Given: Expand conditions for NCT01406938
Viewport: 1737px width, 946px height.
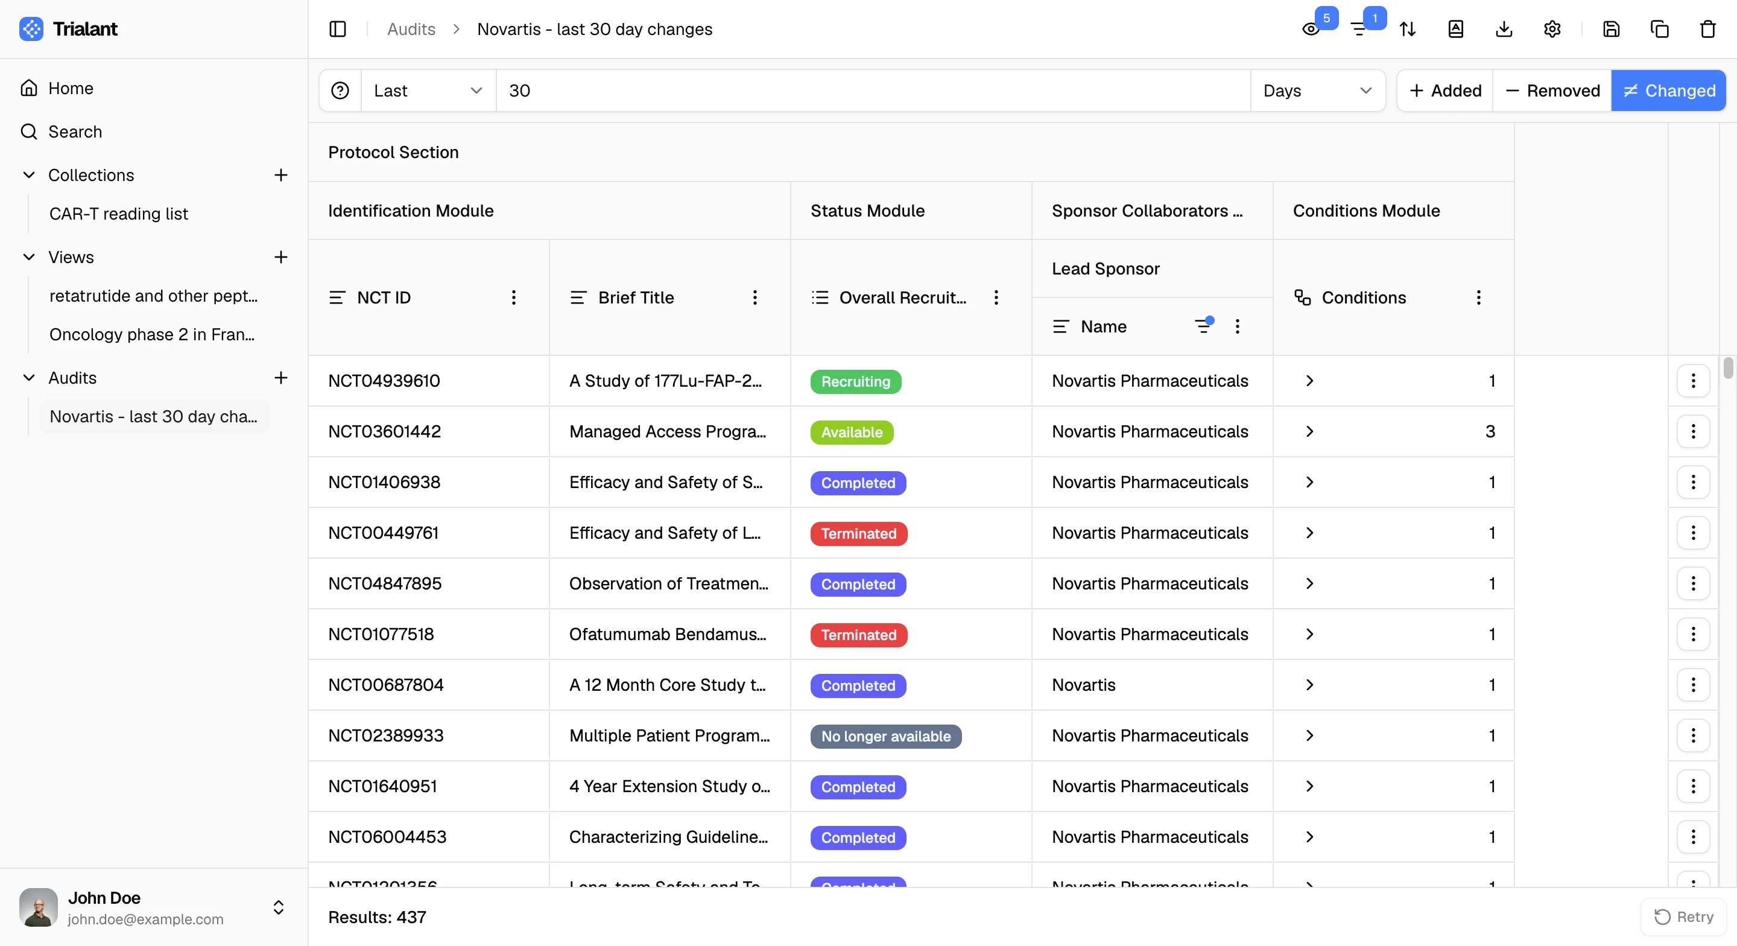Looking at the screenshot, I should pyautogui.click(x=1309, y=482).
